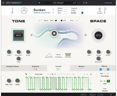The width and height of the screenshot is (117, 96).
Task: Double the function with x2
Action: [x=91, y=74]
